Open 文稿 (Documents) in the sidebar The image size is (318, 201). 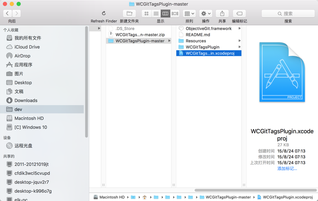pyautogui.click(x=42, y=91)
